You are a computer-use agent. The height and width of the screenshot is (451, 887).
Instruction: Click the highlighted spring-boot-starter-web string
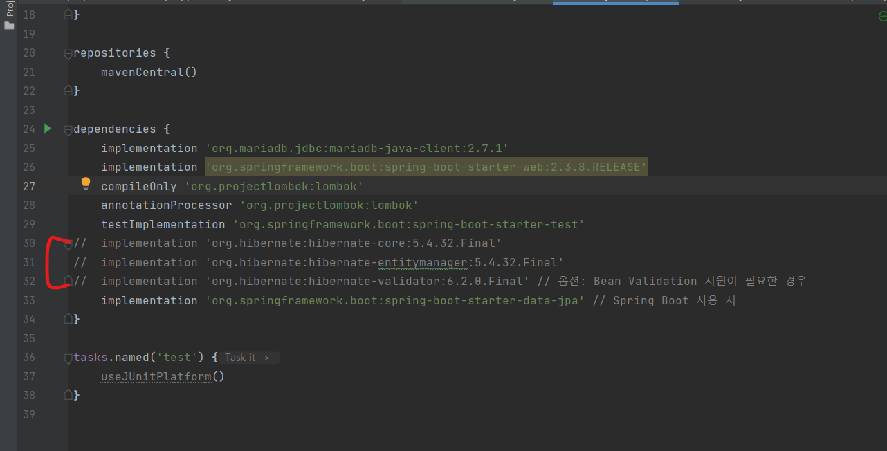(x=426, y=167)
